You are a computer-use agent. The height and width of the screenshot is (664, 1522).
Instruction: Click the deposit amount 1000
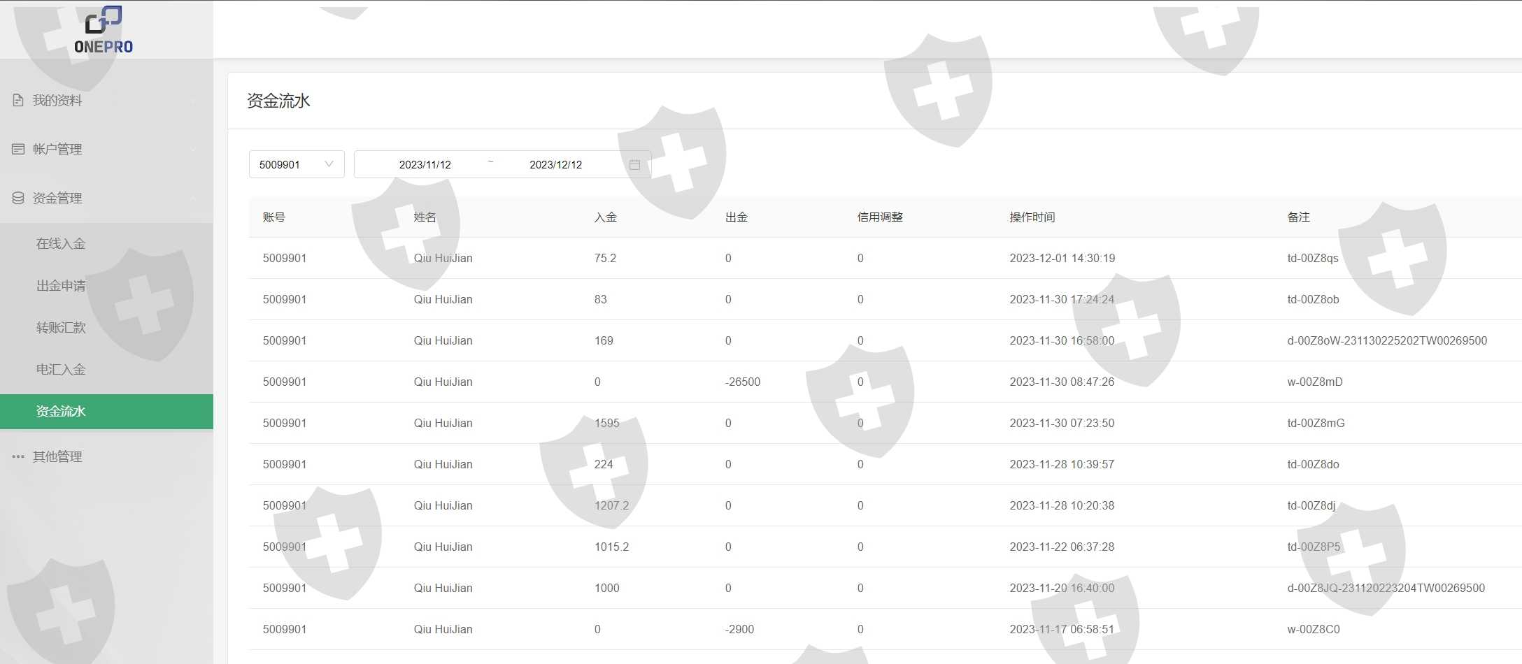click(607, 588)
